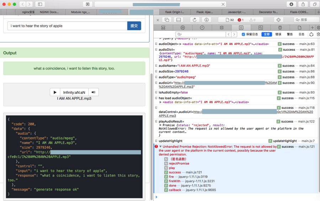Click the audio player play button
The image size is (320, 201).
[55, 92]
